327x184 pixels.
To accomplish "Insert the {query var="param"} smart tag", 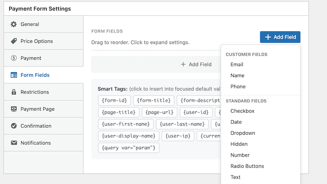I will pos(128,148).
